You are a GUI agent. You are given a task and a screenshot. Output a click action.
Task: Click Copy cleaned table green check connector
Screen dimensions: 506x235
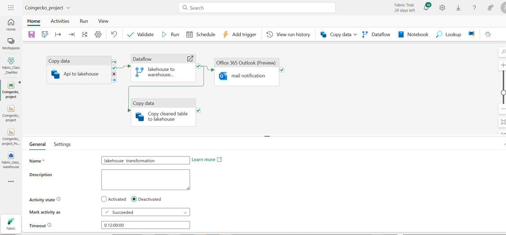click(x=198, y=110)
